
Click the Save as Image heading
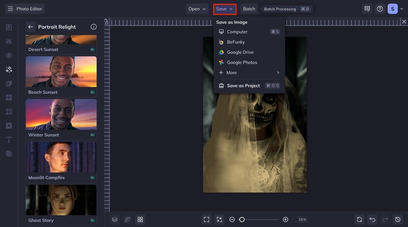point(232,22)
